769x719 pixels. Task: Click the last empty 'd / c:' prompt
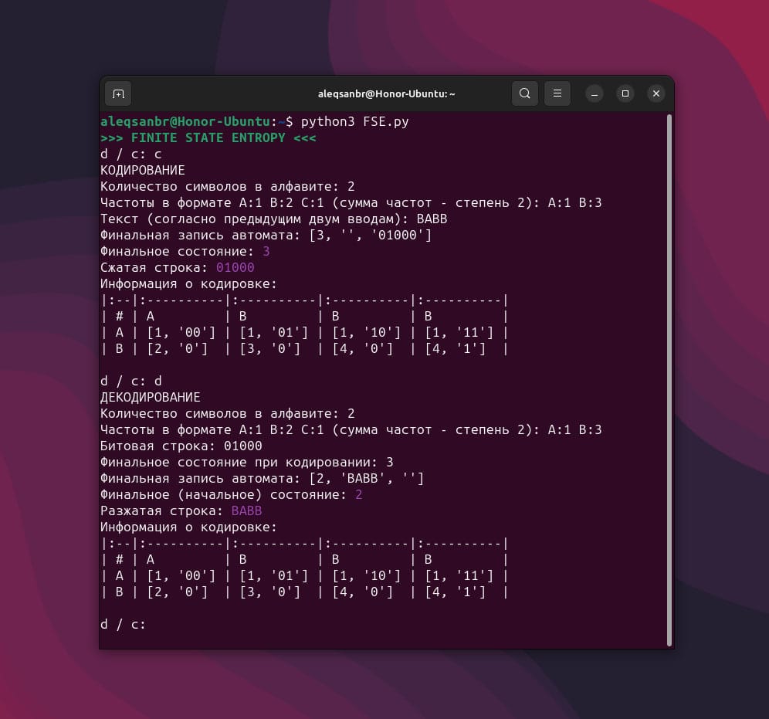tap(123, 624)
